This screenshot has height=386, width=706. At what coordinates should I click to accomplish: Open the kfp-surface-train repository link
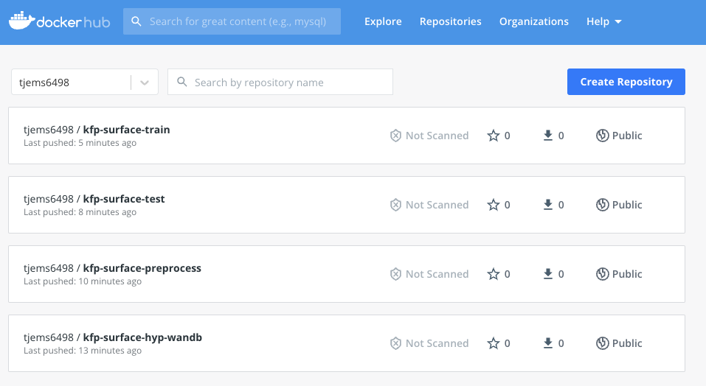coord(127,130)
